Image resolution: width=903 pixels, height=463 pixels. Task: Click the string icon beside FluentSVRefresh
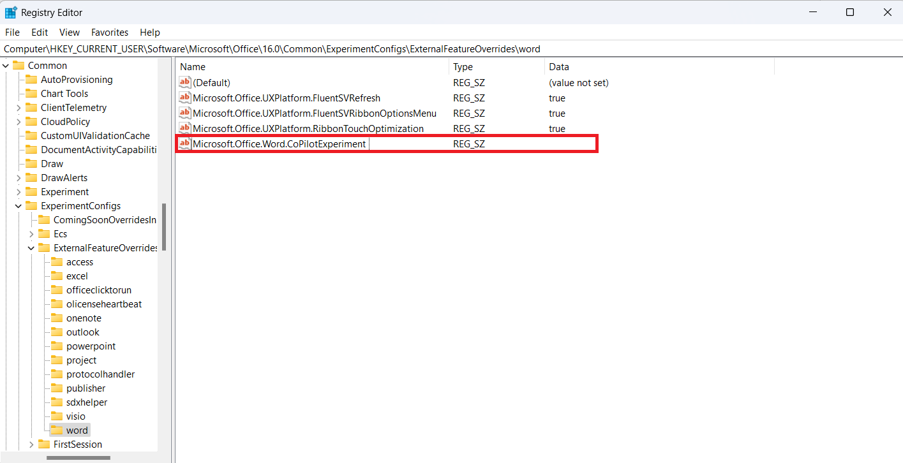coord(185,98)
